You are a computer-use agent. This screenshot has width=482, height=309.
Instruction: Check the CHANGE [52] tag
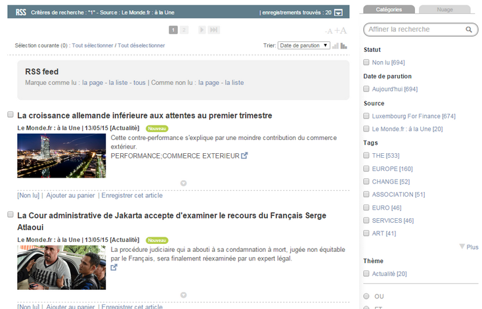point(366,181)
